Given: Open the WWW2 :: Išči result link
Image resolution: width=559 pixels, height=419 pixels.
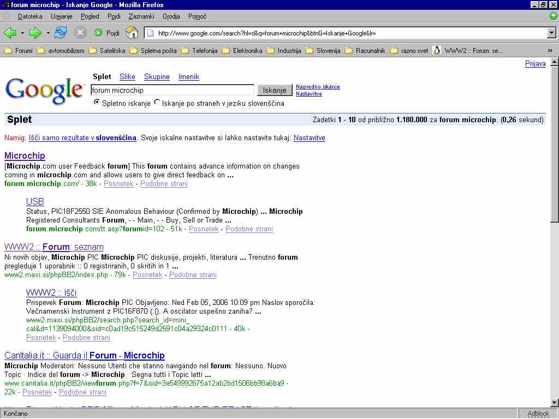Looking at the screenshot, I should click(51, 292).
